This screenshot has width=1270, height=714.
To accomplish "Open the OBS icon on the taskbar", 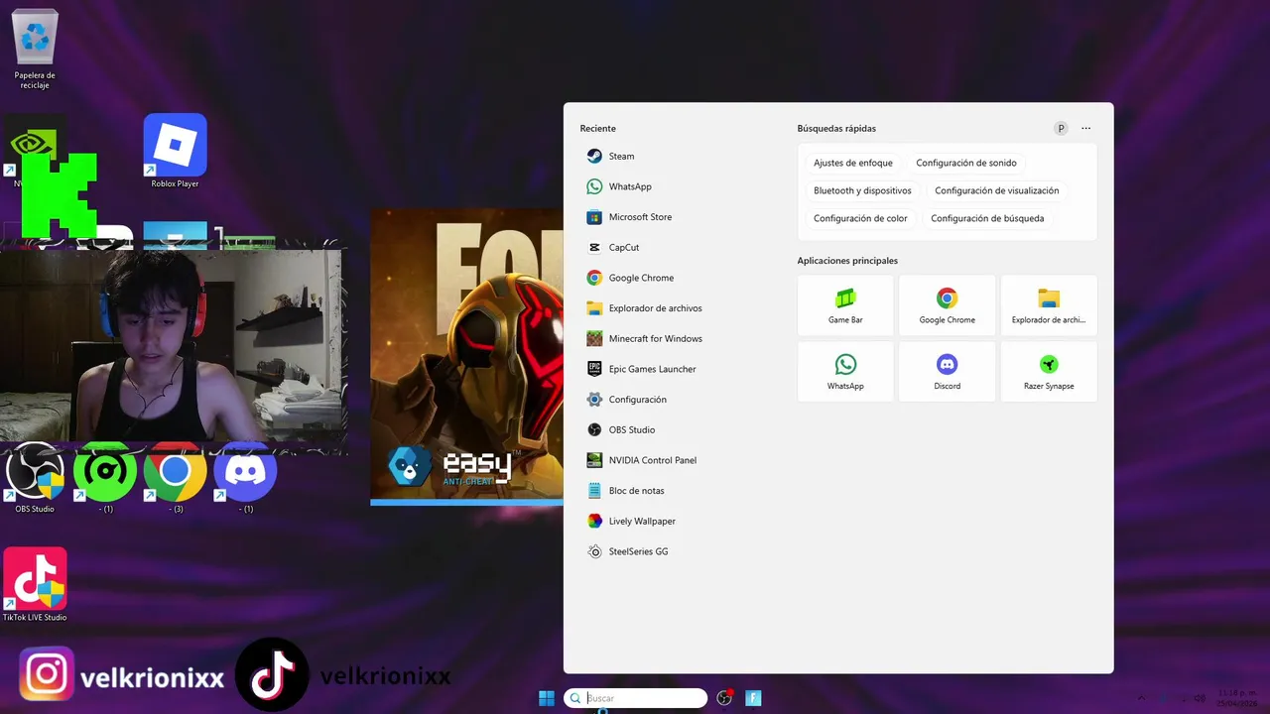I will click(724, 698).
